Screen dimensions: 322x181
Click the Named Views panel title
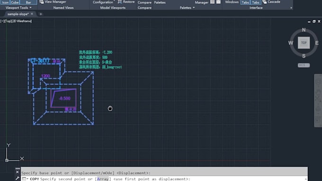[63, 8]
